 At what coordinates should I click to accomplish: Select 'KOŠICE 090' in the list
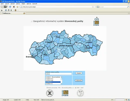pyautogui.click(x=53, y=80)
